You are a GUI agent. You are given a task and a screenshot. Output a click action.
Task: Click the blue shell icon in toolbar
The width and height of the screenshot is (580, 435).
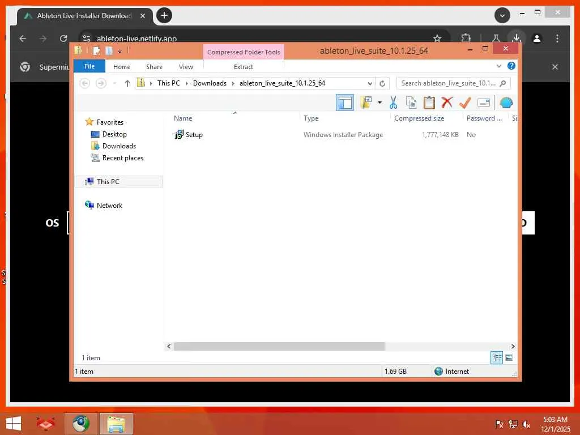point(506,103)
